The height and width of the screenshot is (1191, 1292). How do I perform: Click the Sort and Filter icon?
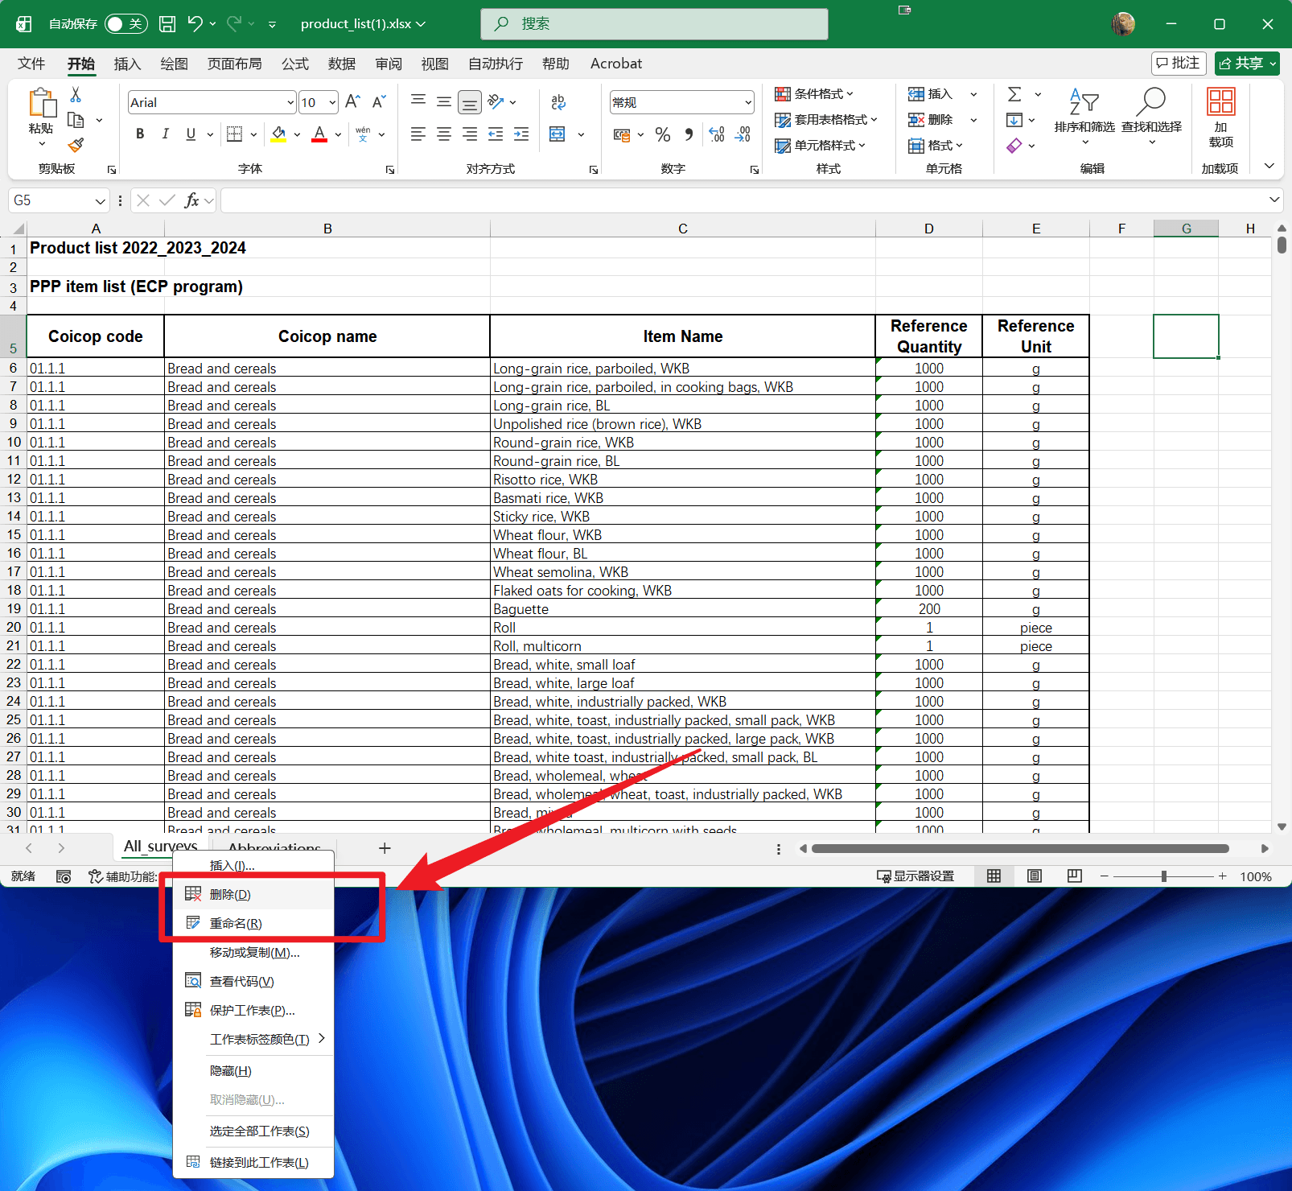click(x=1084, y=103)
